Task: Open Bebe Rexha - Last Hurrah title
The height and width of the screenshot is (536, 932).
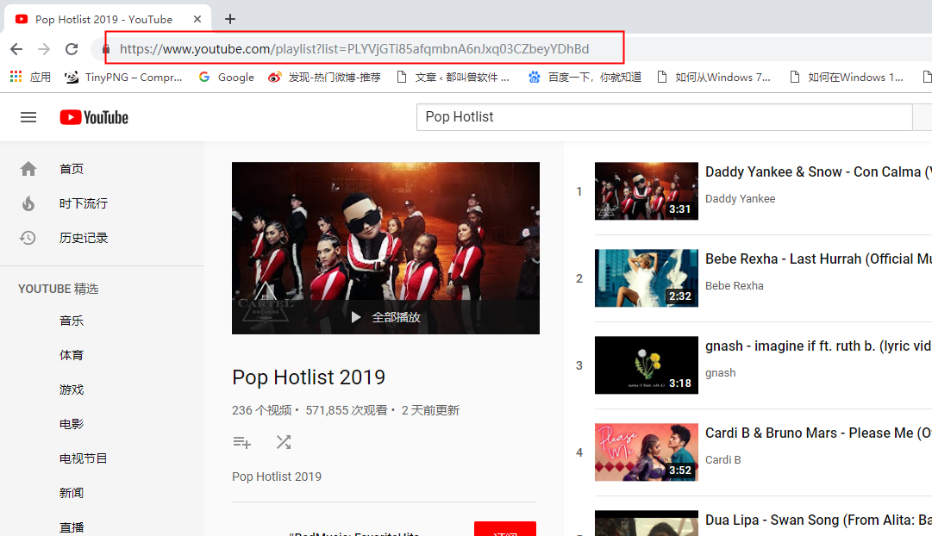Action: (x=818, y=259)
